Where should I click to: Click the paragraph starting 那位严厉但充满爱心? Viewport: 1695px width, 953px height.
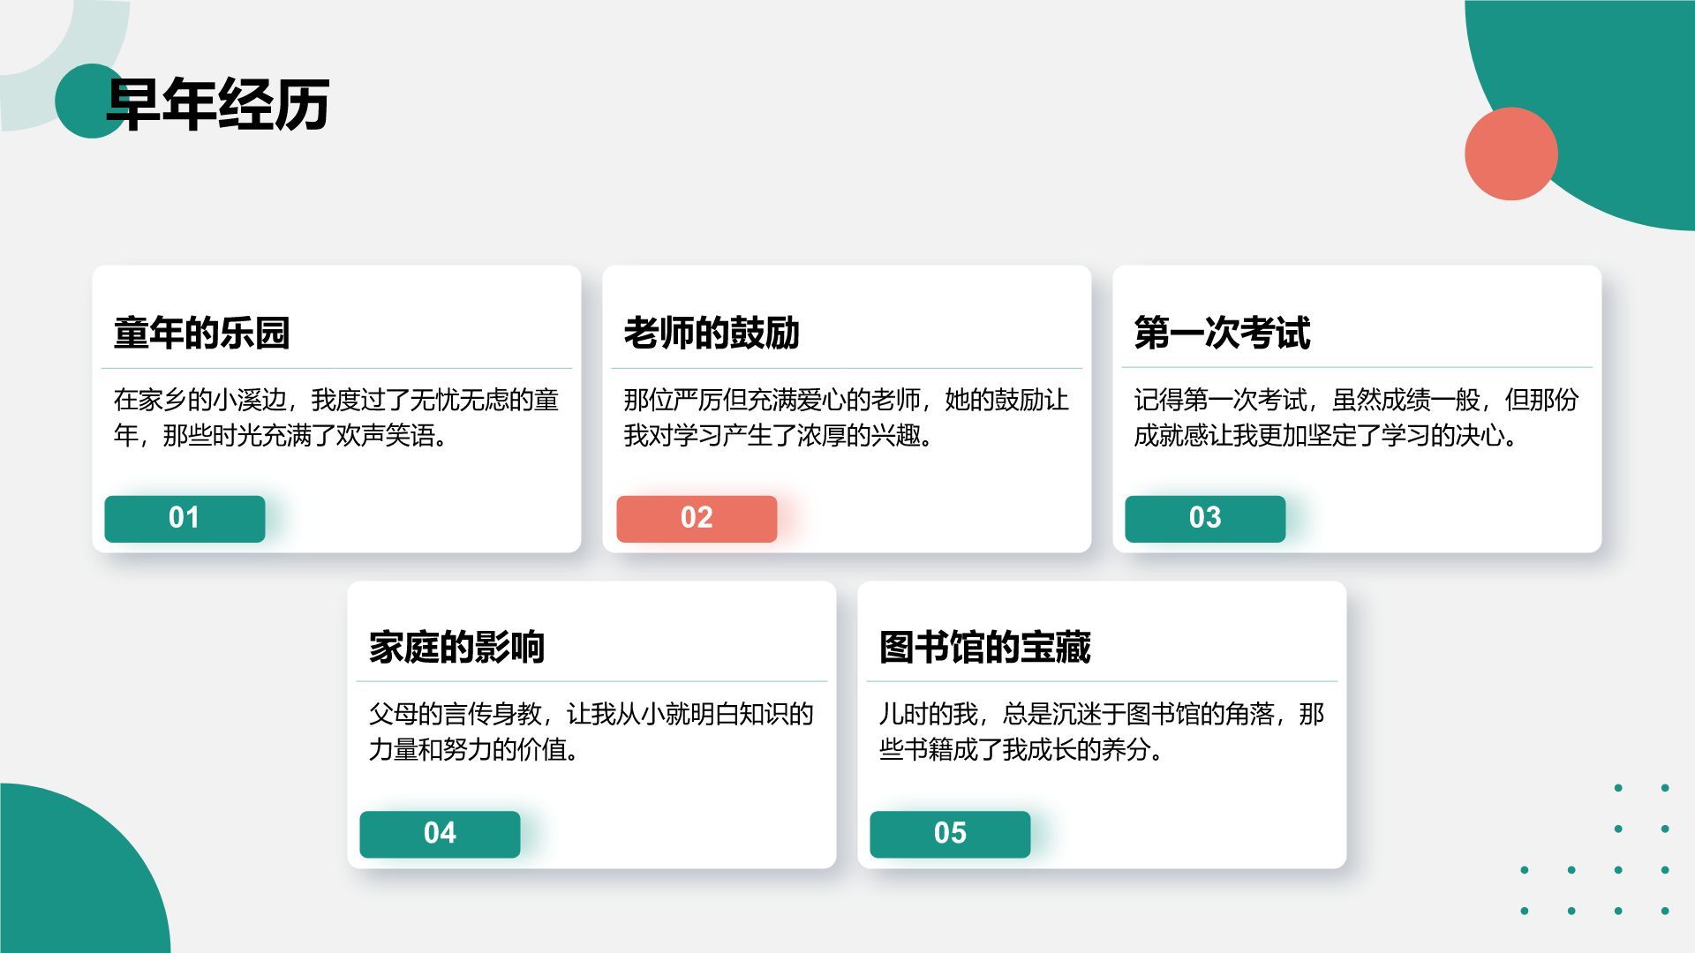click(847, 417)
